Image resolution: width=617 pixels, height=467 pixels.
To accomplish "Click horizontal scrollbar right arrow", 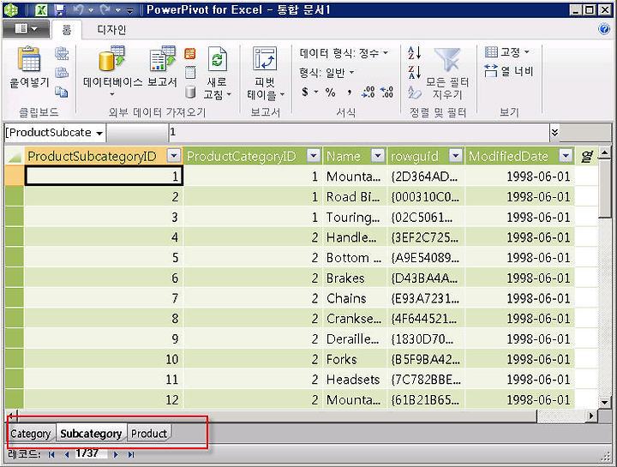I will click(590, 416).
